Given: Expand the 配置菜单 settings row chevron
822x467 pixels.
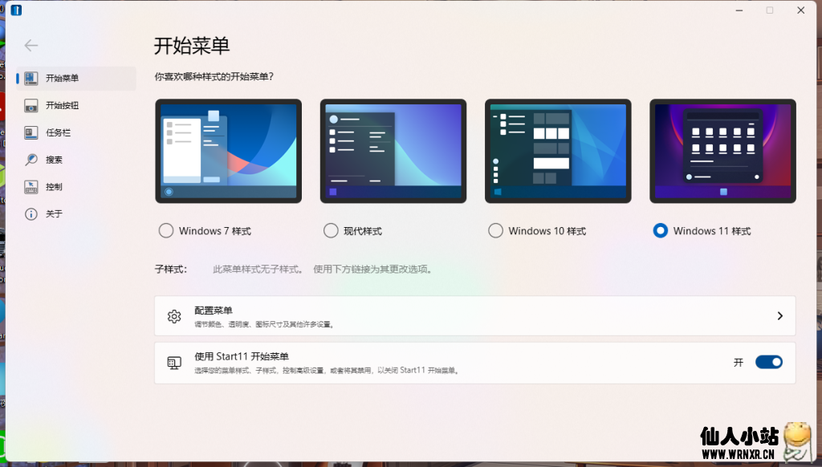Looking at the screenshot, I should point(779,315).
